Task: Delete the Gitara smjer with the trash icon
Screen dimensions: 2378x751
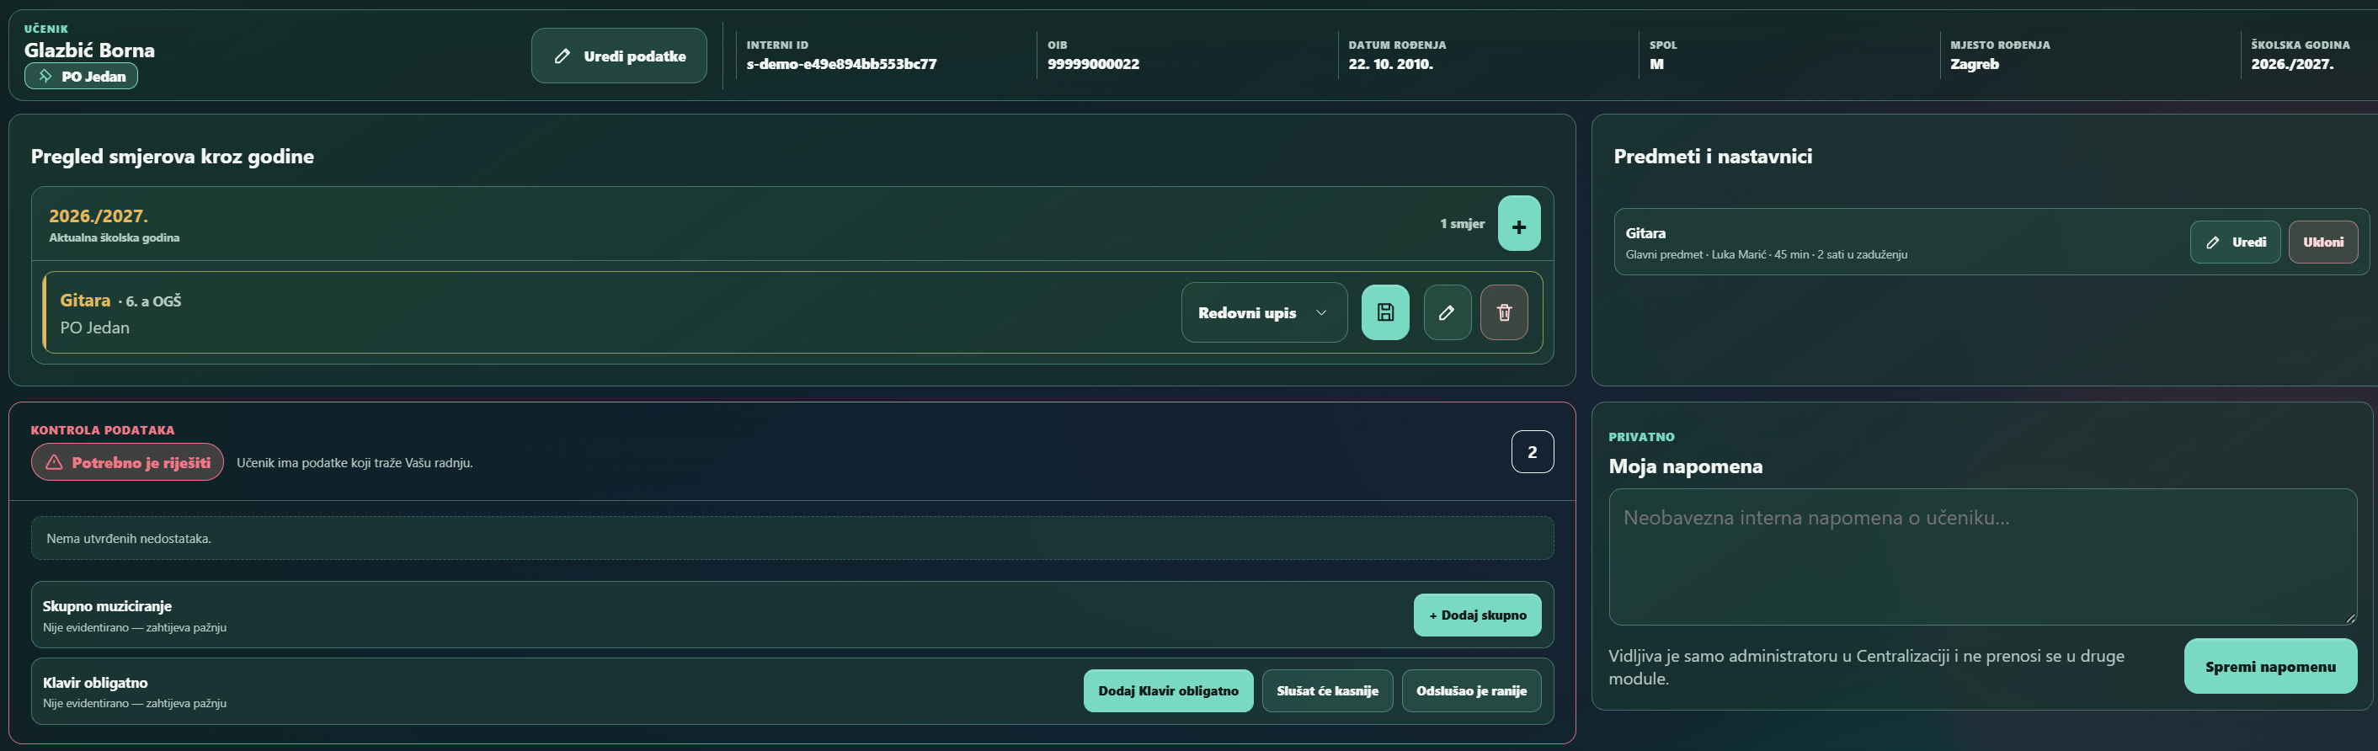Action: pyautogui.click(x=1504, y=312)
